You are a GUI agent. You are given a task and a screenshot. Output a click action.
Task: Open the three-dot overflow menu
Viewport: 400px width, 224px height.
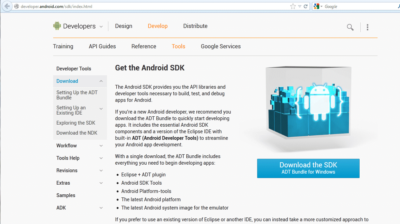(368, 27)
